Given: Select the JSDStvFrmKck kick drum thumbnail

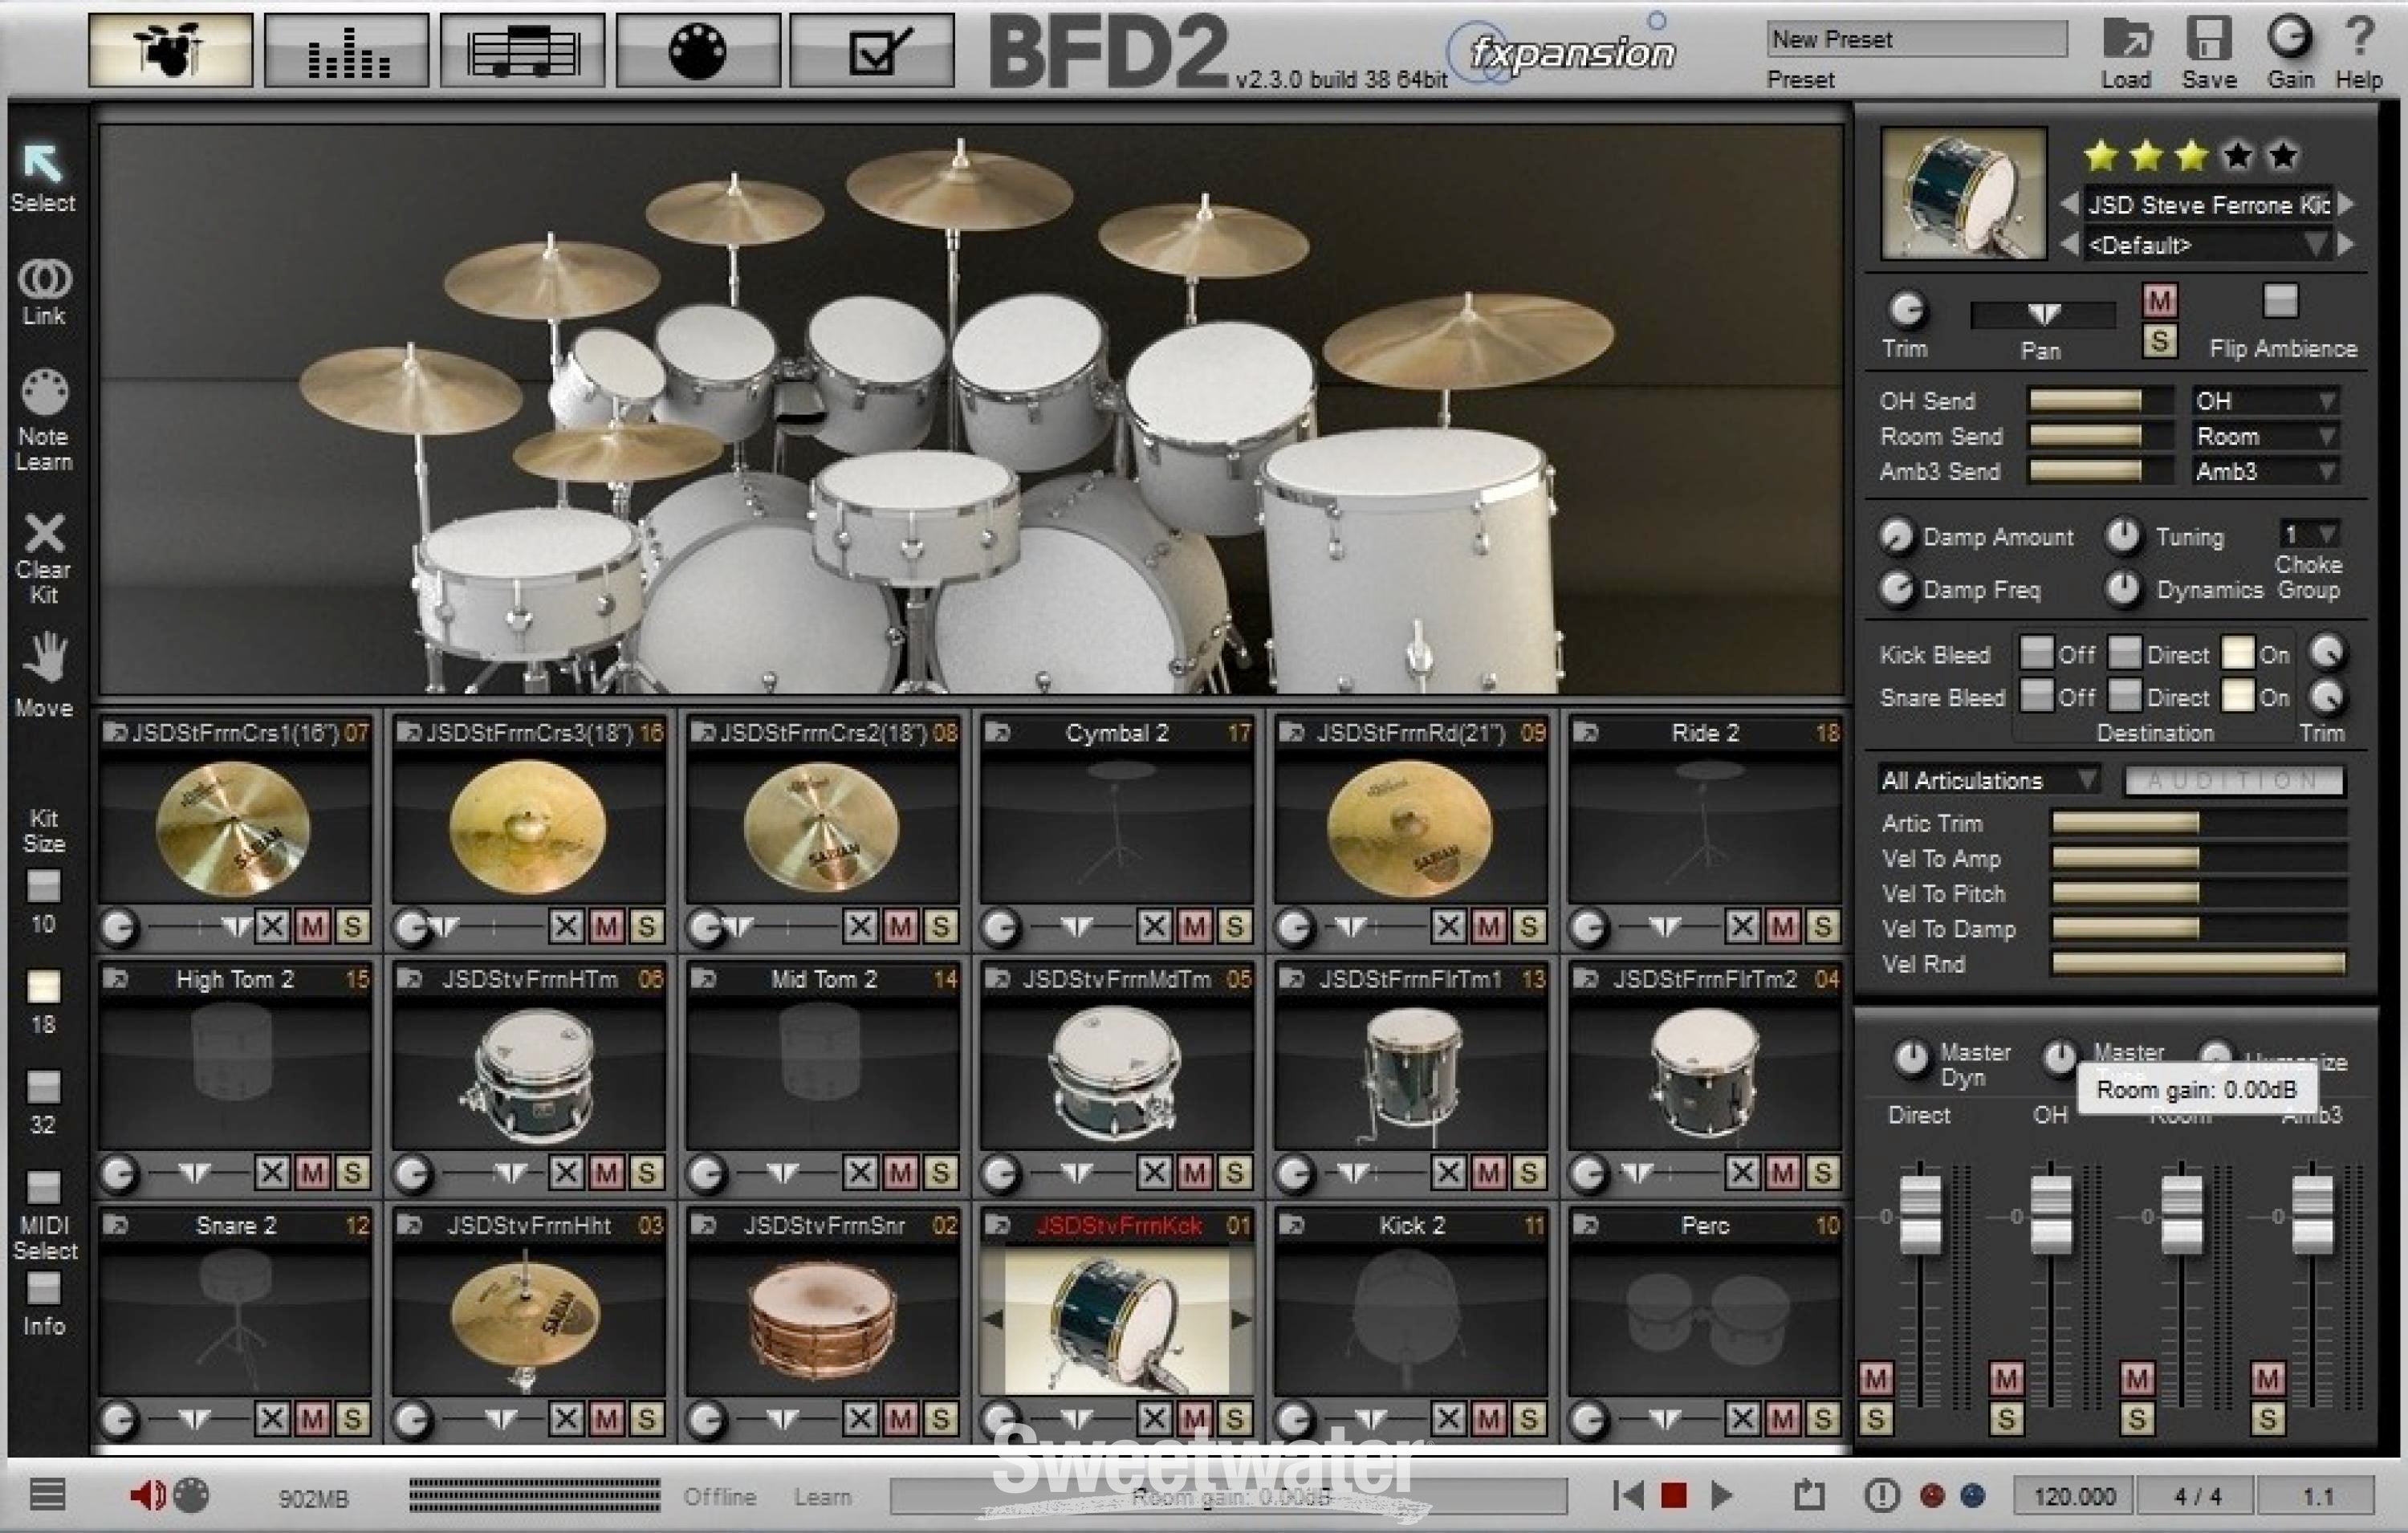Looking at the screenshot, I should pos(1116,1320).
